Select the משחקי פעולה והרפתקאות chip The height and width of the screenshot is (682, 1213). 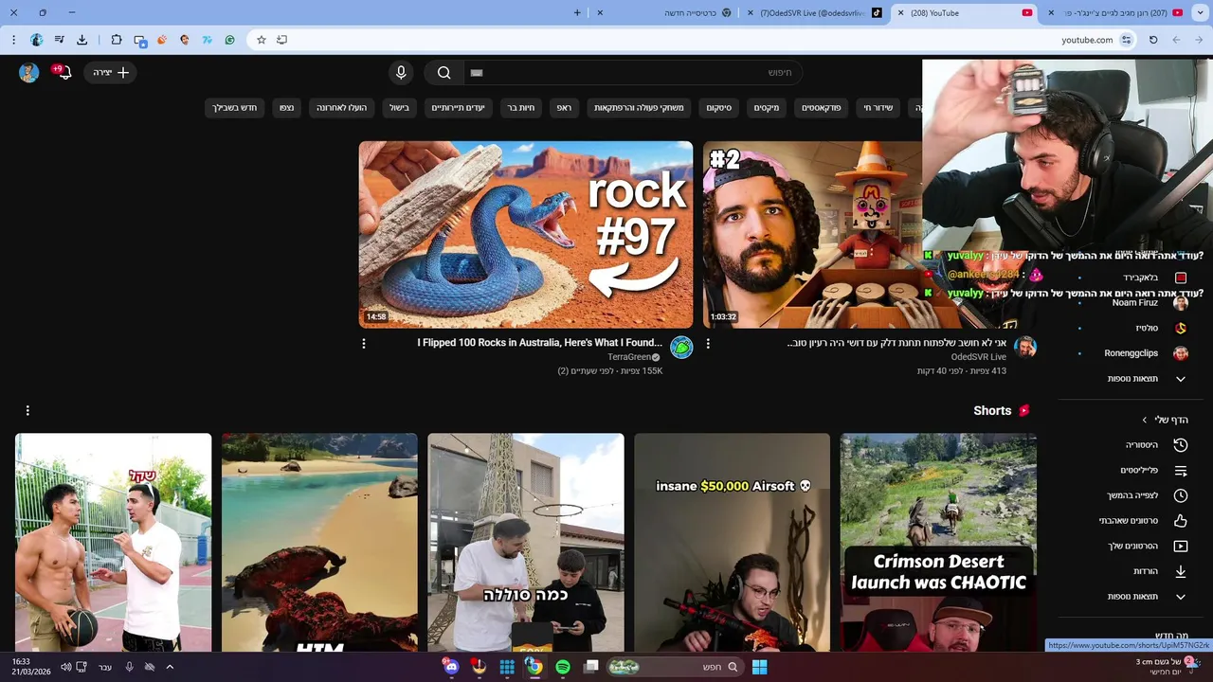pos(639,108)
